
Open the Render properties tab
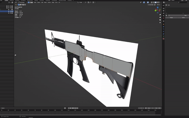pyautogui.click(x=163, y=8)
